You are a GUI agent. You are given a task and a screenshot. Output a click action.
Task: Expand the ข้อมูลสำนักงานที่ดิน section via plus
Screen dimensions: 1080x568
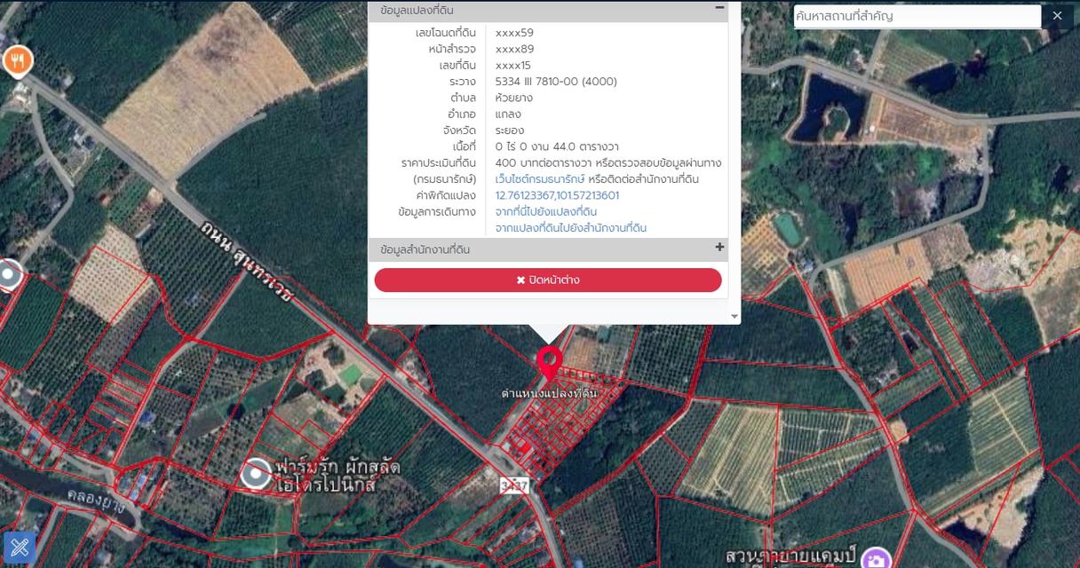point(719,248)
